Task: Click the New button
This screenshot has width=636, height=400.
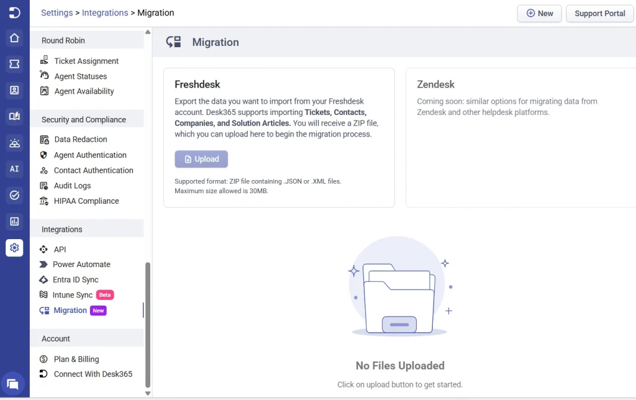Action: click(x=539, y=14)
